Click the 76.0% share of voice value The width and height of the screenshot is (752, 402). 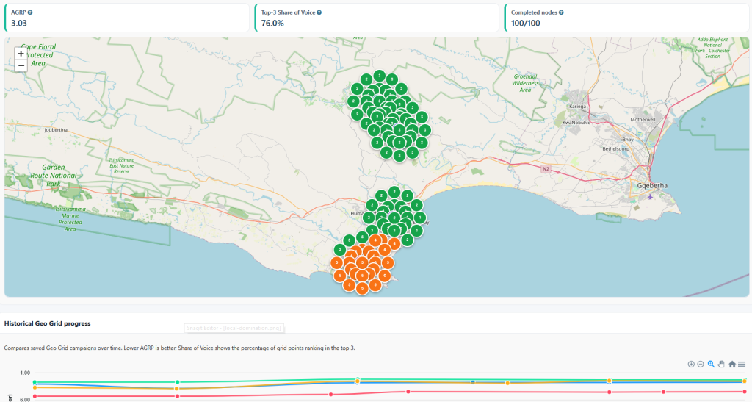click(272, 23)
